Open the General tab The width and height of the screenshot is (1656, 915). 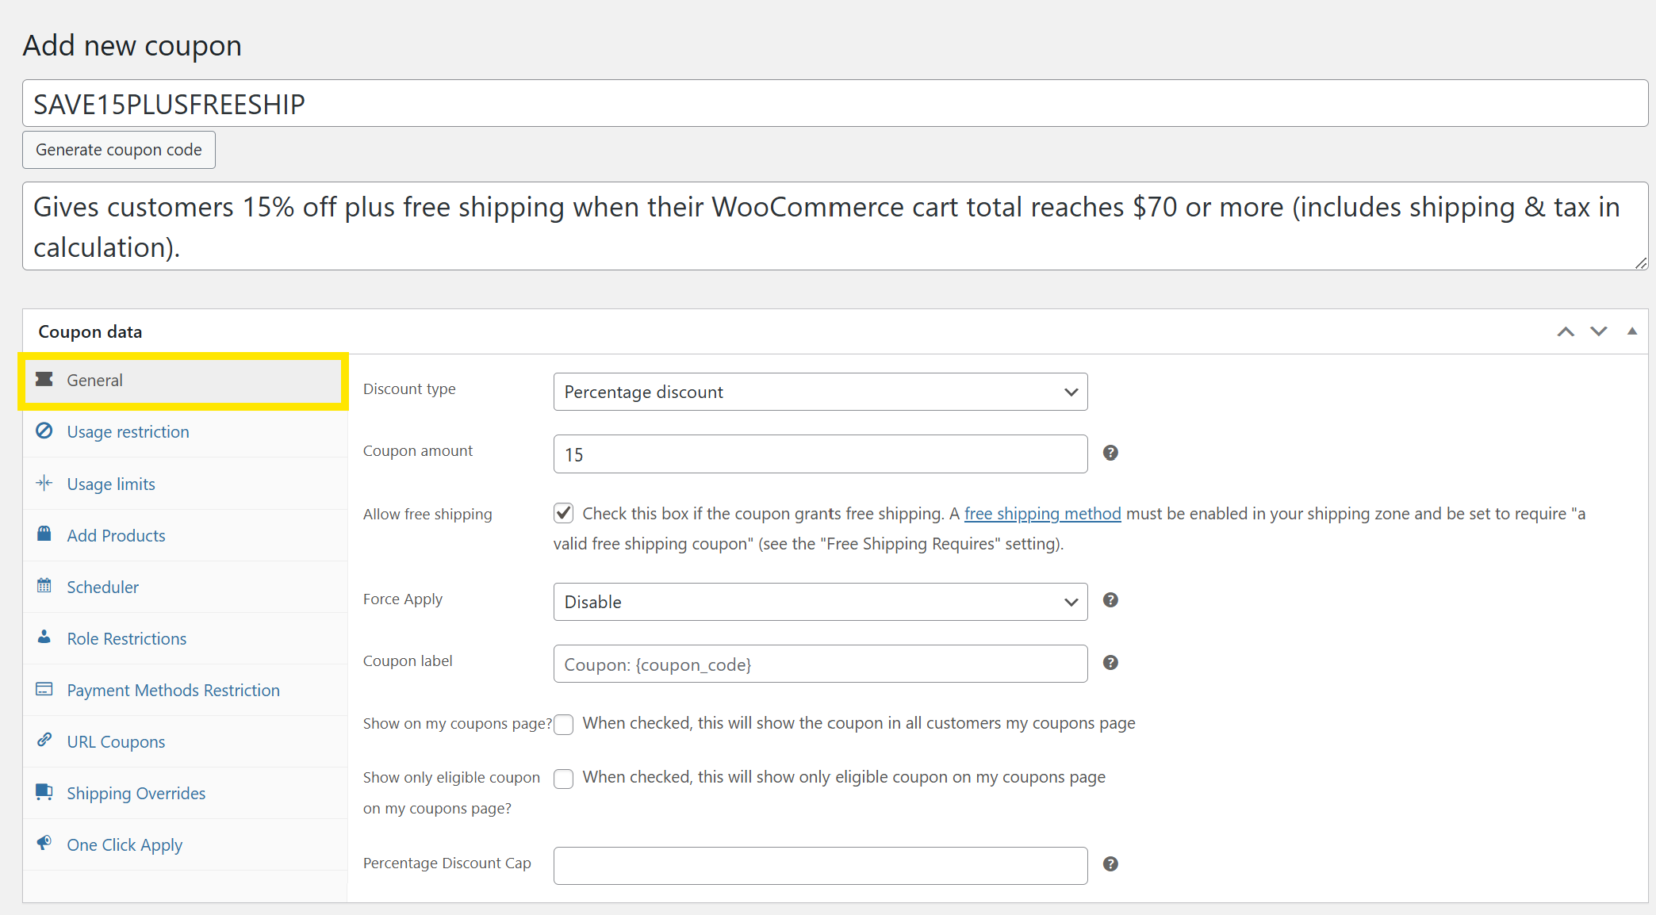coord(184,381)
